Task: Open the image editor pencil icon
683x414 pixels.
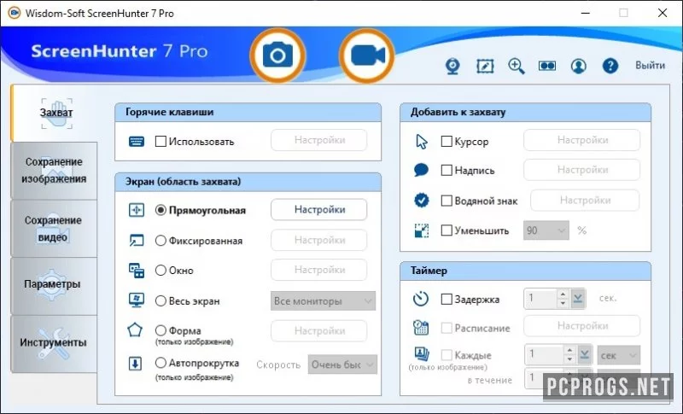Action: pos(485,67)
